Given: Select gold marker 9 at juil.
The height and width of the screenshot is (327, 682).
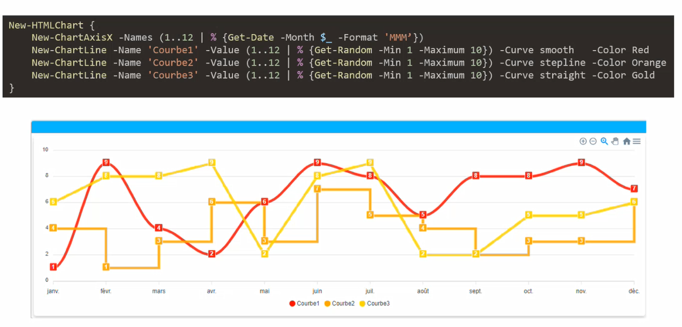Looking at the screenshot, I should 370,162.
